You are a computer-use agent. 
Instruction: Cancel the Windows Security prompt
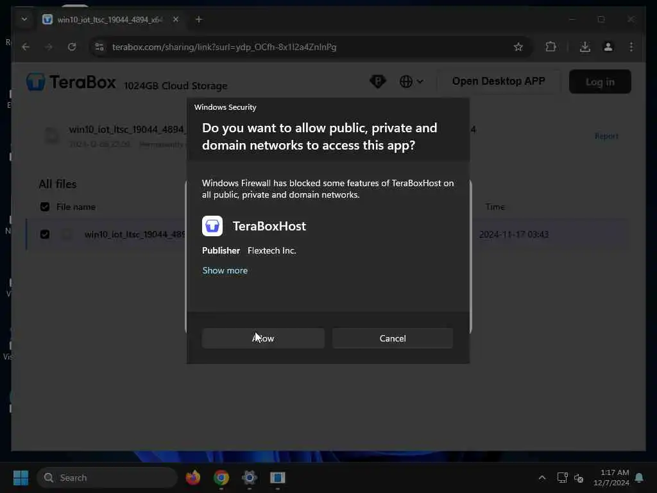click(393, 338)
